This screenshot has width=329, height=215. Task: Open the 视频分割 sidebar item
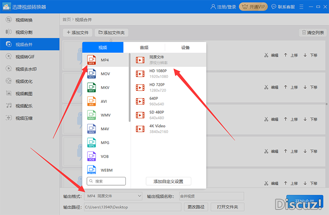pyautogui.click(x=29, y=32)
